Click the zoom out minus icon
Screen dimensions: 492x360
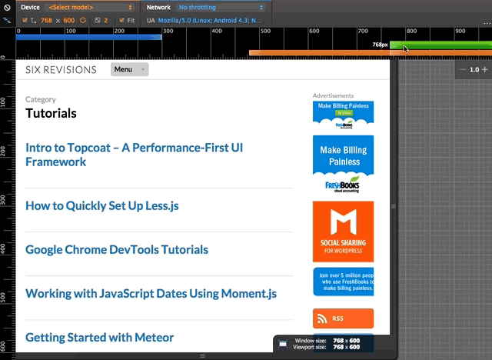pyautogui.click(x=464, y=70)
